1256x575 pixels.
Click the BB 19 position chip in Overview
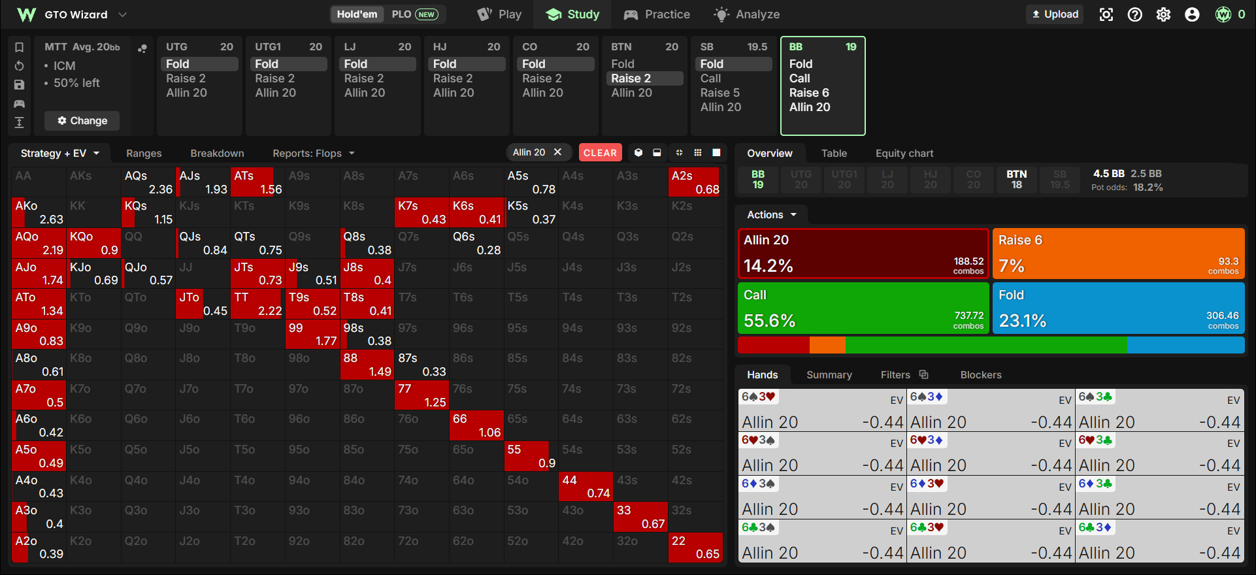(x=757, y=180)
